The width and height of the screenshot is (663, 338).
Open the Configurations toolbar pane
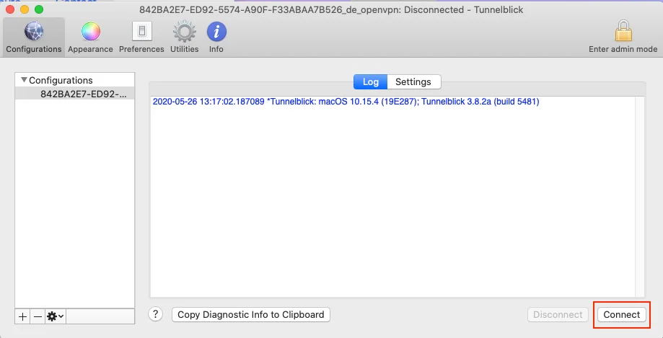pyautogui.click(x=33, y=37)
